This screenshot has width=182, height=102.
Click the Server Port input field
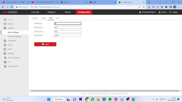[x=68, y=35]
